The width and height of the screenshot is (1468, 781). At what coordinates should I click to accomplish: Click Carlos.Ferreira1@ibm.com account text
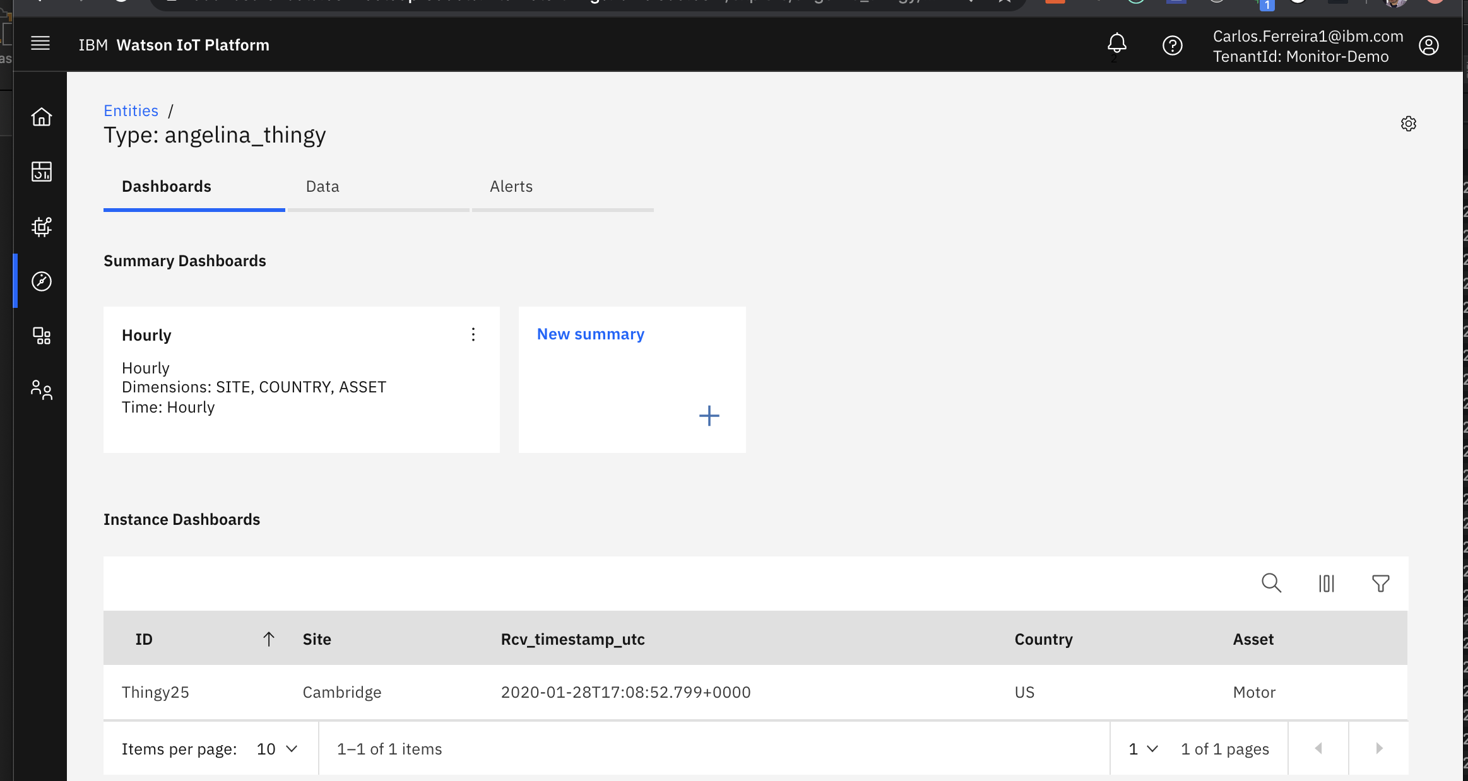pyautogui.click(x=1308, y=36)
